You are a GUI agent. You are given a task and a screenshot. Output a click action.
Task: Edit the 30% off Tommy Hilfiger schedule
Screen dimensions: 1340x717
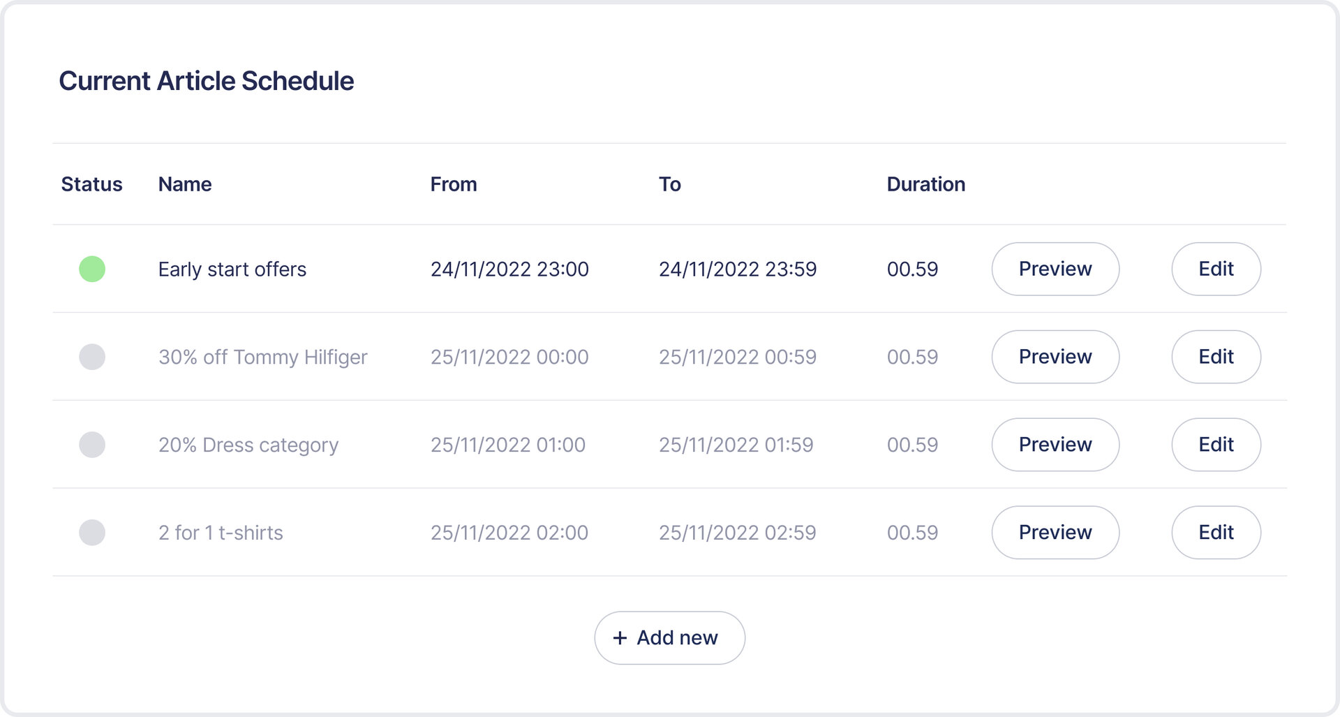1216,357
